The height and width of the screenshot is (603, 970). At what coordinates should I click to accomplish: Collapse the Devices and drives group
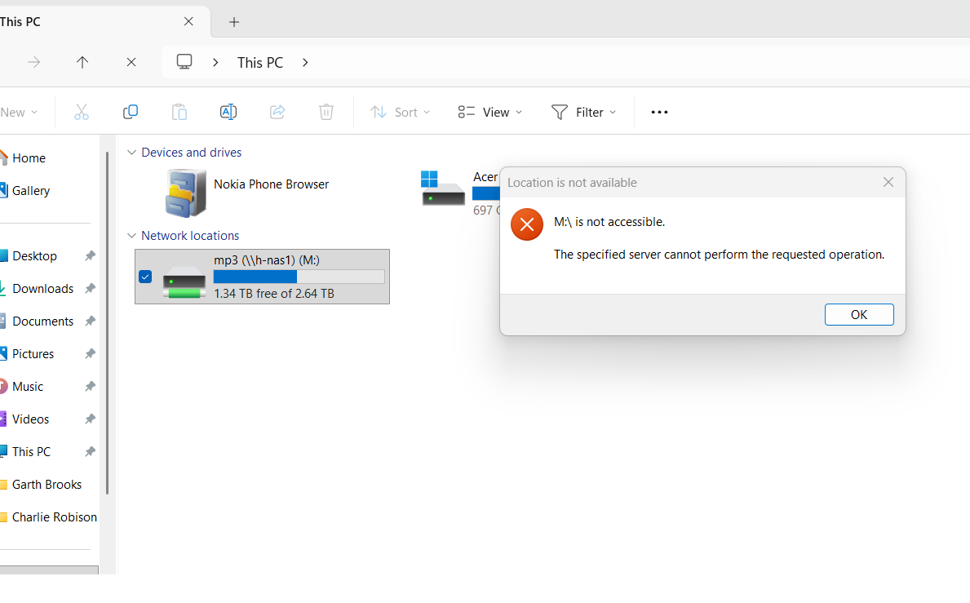click(x=131, y=153)
